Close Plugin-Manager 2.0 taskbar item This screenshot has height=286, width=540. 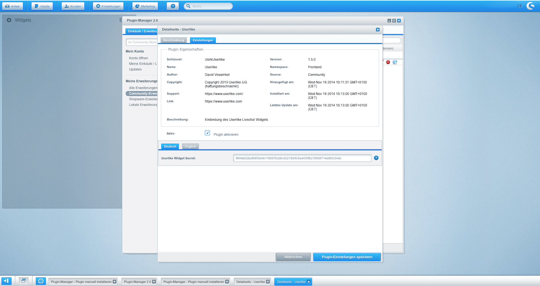(154, 282)
